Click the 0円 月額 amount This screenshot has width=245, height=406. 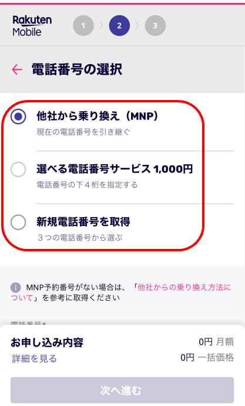216,342
